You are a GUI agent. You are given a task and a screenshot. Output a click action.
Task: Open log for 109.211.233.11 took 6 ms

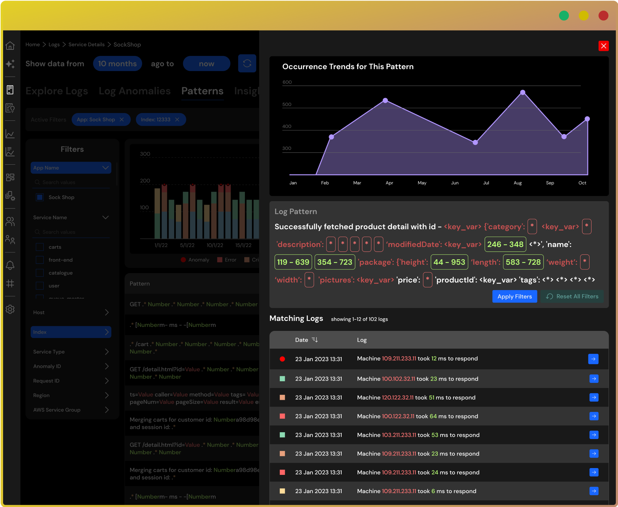coord(594,491)
